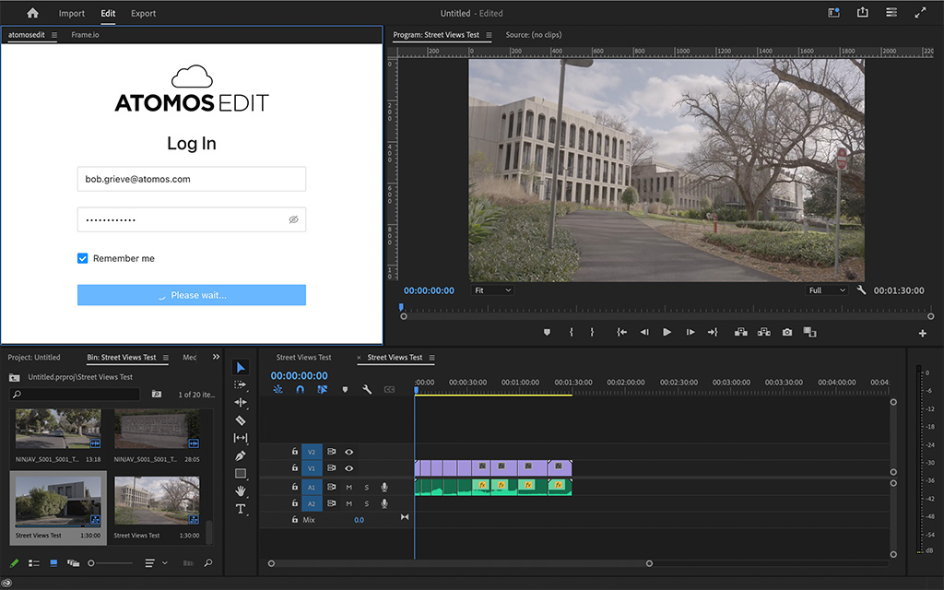Play the Program monitor video
The image size is (944, 590).
coord(667,332)
